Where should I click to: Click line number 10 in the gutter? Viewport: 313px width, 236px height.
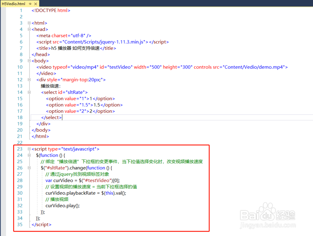pyautogui.click(x=20, y=67)
